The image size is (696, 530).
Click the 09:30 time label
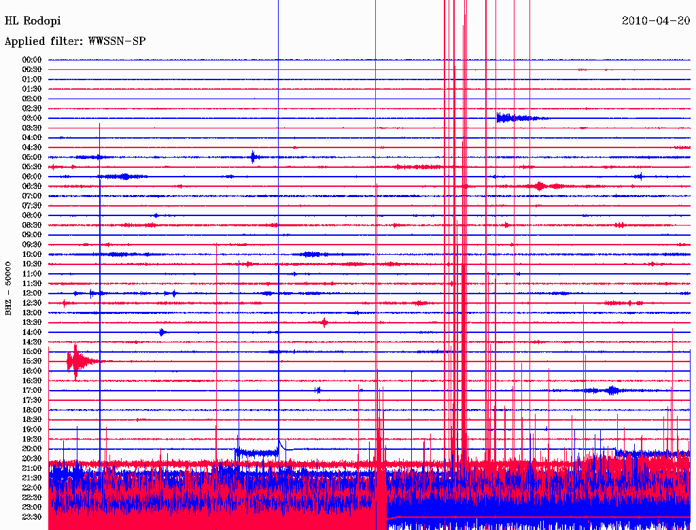tap(32, 245)
